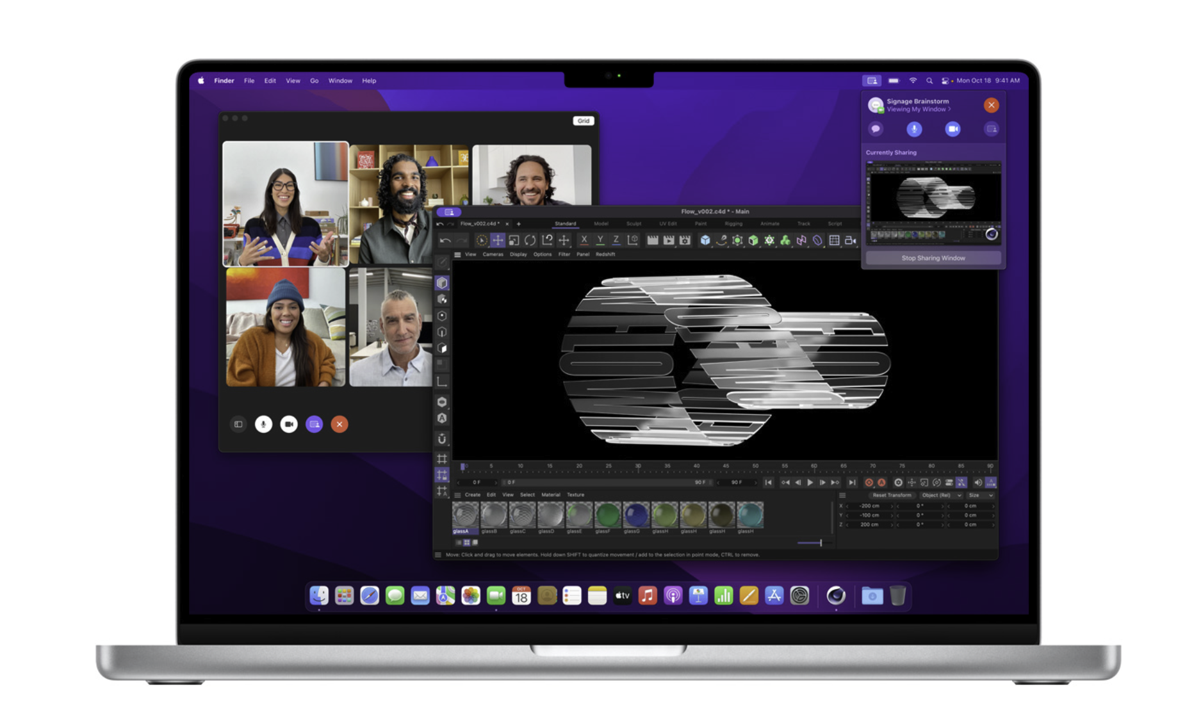Open screen sharing menu bar status icon
The width and height of the screenshot is (1194, 721).
(872, 81)
